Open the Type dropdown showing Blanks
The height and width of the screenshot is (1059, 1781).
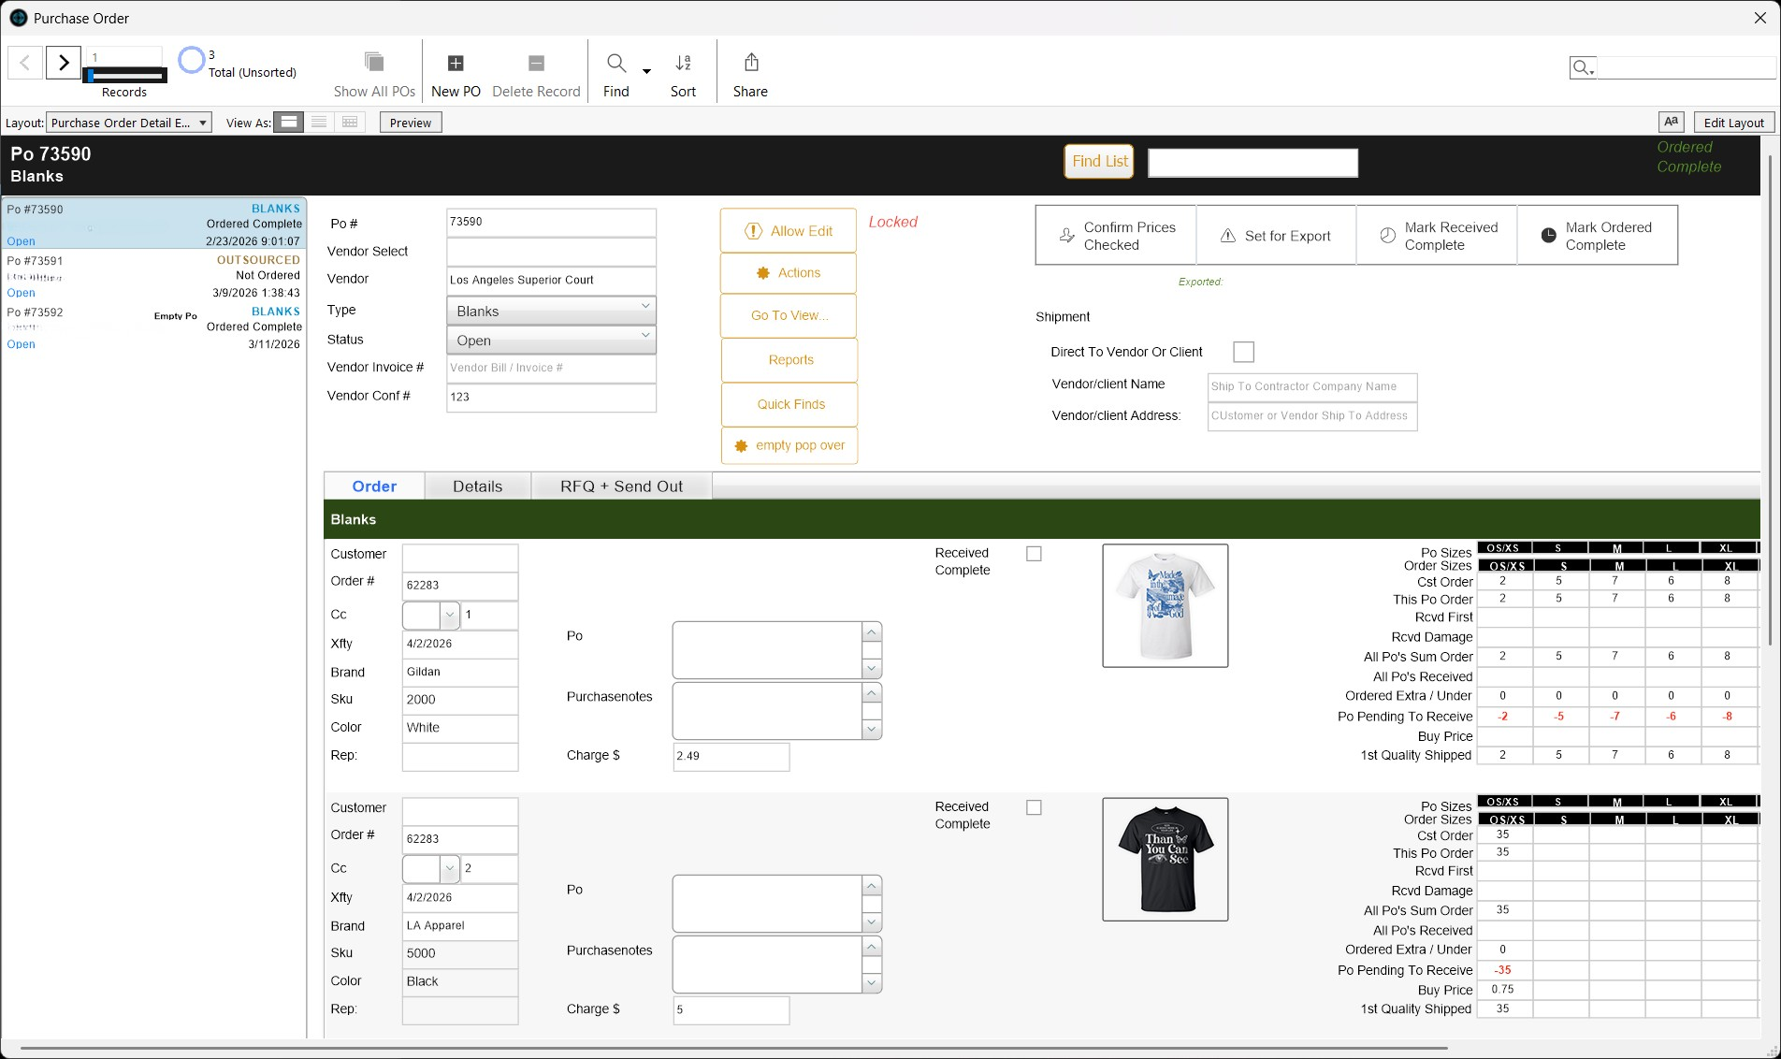(551, 311)
